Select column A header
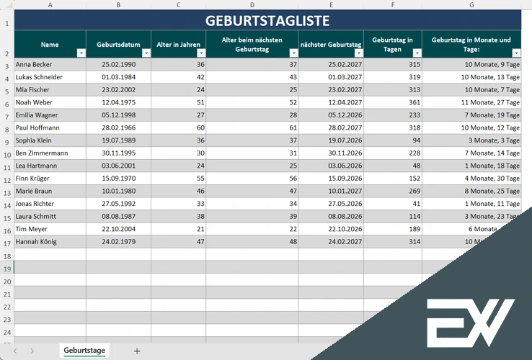The image size is (532, 360). pyautogui.click(x=50, y=5)
